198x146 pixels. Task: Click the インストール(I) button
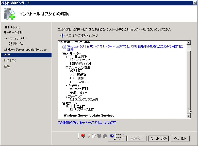click(158, 138)
